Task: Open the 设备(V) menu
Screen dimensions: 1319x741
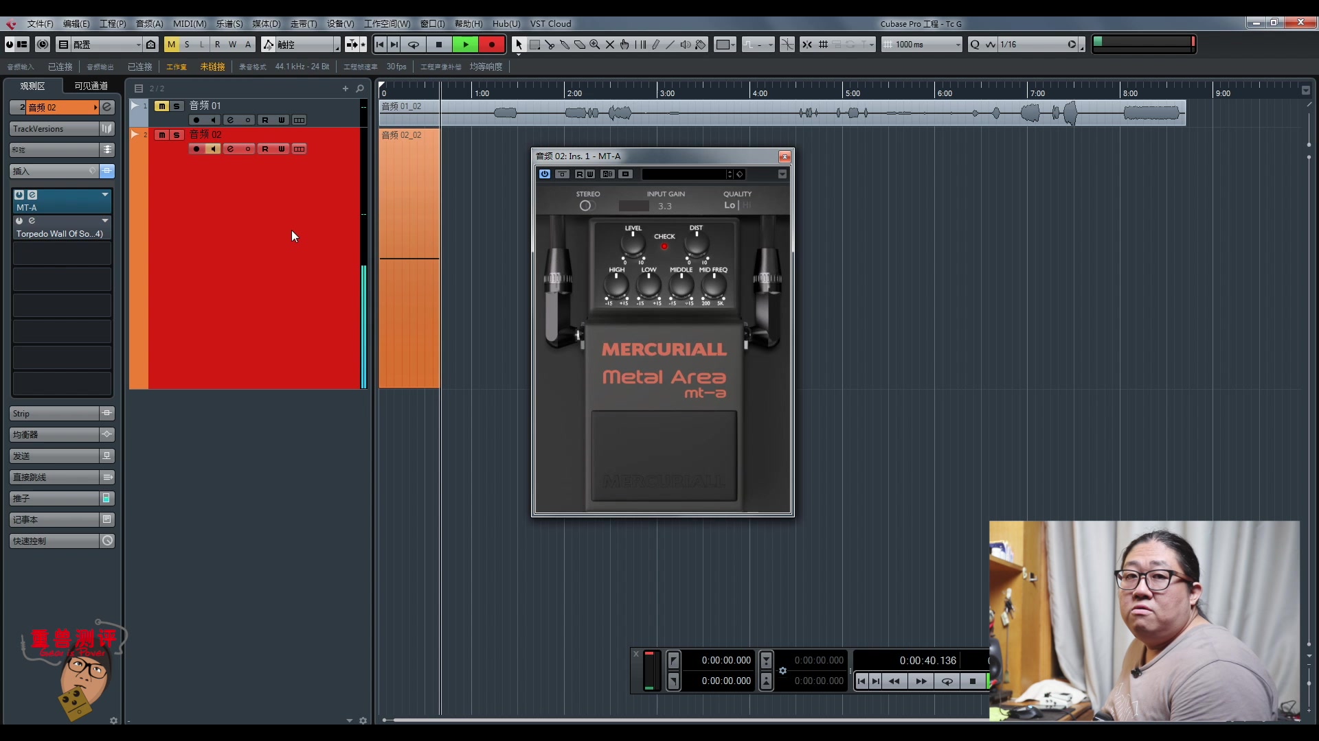Action: pos(340,24)
